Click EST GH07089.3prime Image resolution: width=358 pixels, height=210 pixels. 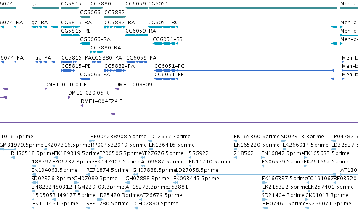tap(95, 179)
